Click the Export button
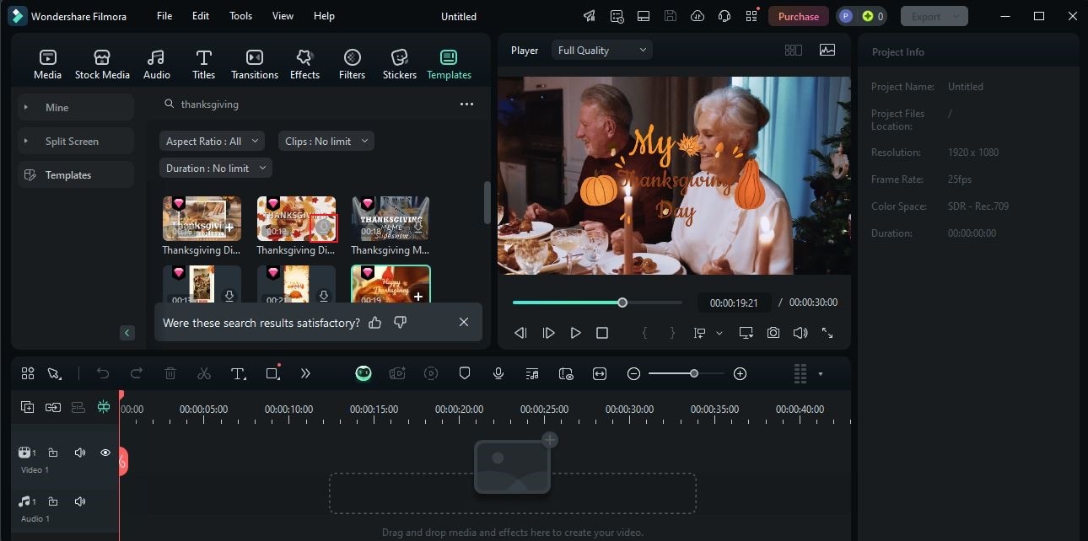Viewport: 1088px width, 541px height. [934, 16]
